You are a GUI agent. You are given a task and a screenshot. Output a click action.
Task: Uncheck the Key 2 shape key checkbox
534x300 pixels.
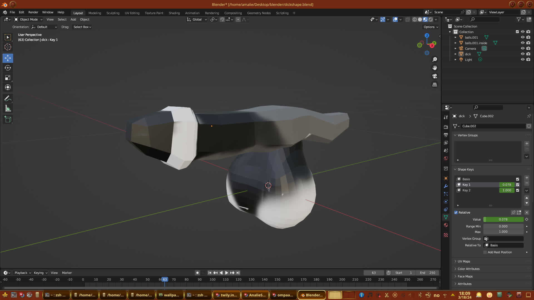click(518, 190)
